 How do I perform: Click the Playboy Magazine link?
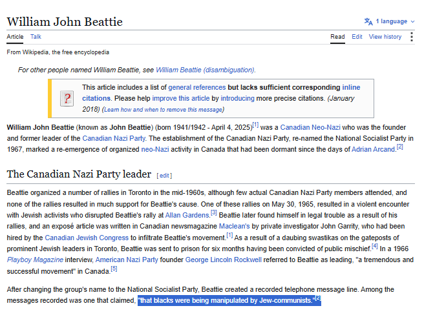point(35,260)
